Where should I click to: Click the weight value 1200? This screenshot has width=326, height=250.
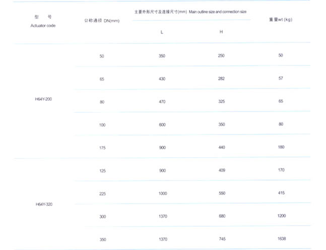point(281,215)
